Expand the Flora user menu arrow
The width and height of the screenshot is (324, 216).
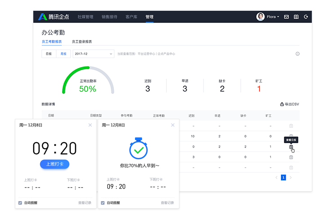(278, 17)
